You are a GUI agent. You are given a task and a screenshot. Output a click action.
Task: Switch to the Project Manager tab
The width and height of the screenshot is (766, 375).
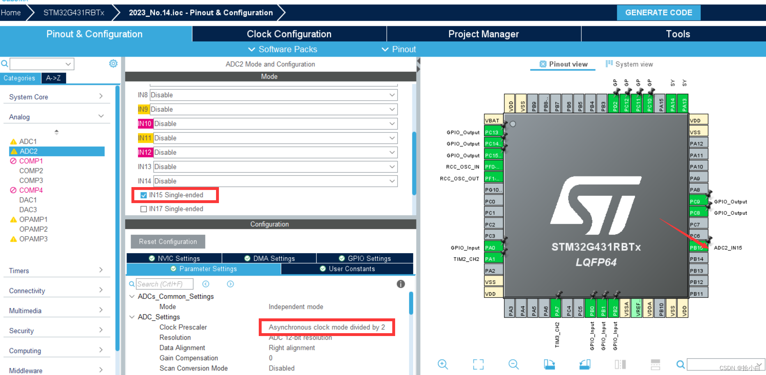tap(483, 34)
